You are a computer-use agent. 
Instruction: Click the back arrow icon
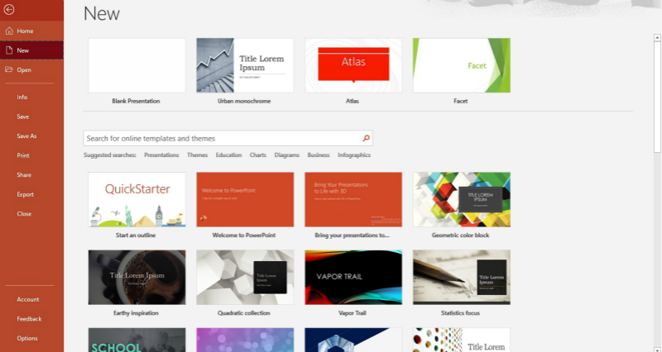[8, 9]
